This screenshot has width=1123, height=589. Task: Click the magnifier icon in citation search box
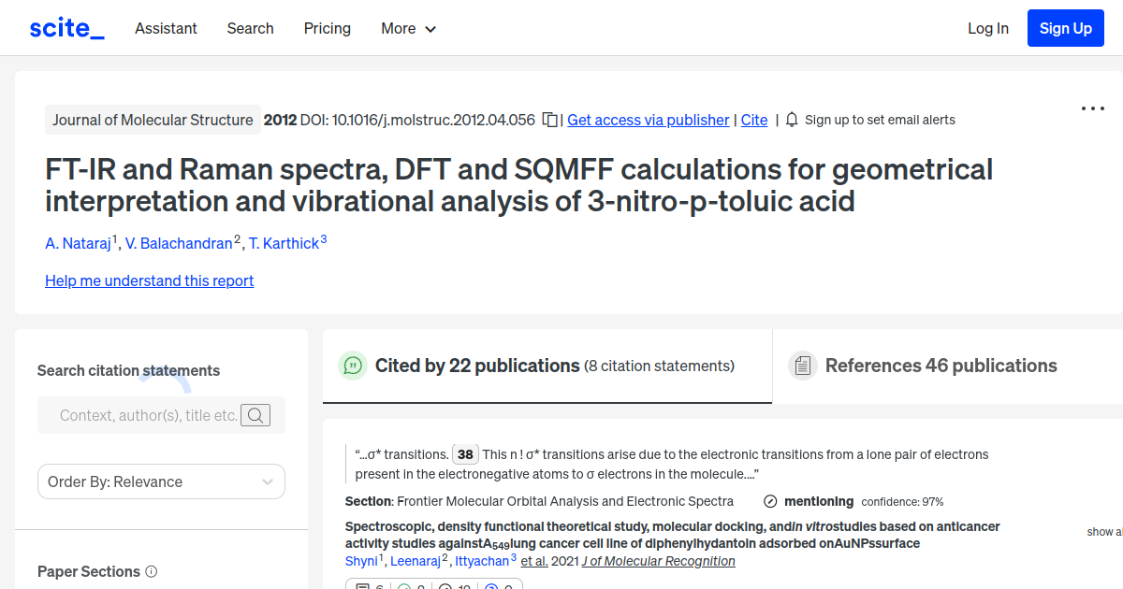click(x=255, y=415)
